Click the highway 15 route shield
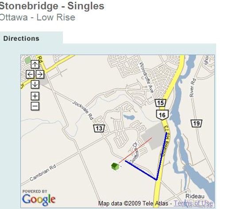This screenshot has height=209, width=229. [x=160, y=103]
